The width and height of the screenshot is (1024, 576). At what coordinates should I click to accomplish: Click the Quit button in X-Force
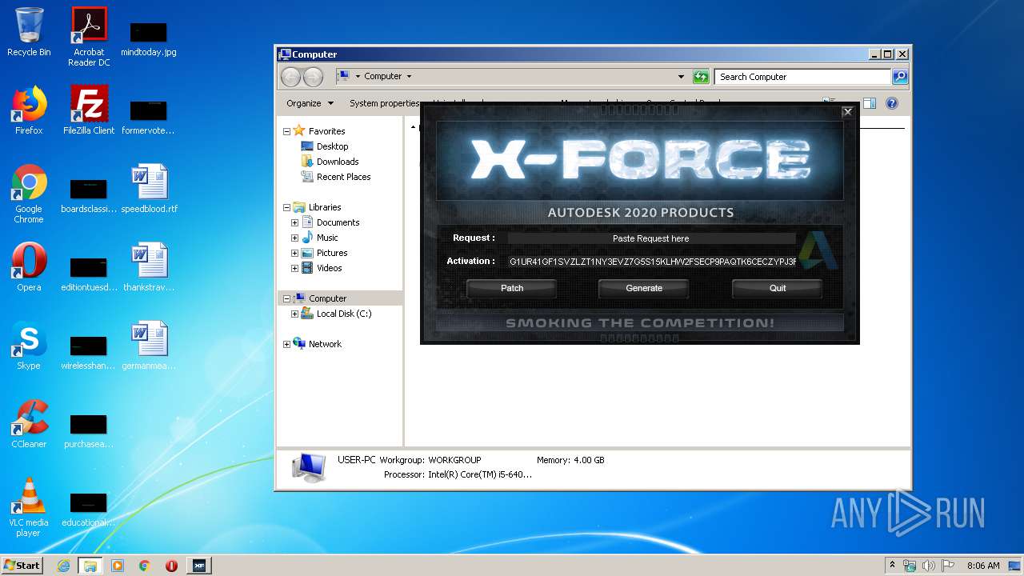pyautogui.click(x=778, y=288)
